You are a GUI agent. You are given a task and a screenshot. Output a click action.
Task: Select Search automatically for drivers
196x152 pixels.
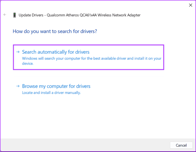tap(56, 52)
